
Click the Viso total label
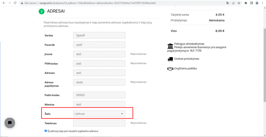coord(174,31)
